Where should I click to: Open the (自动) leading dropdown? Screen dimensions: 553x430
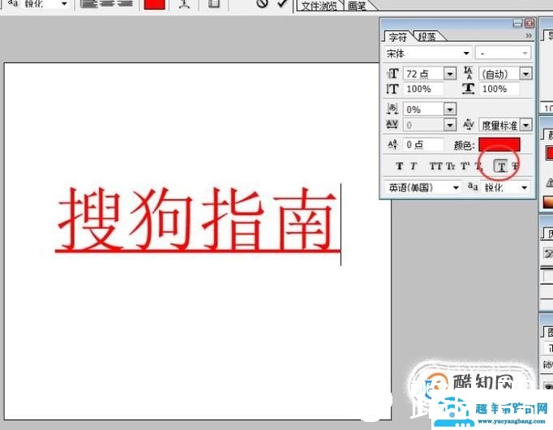click(526, 74)
